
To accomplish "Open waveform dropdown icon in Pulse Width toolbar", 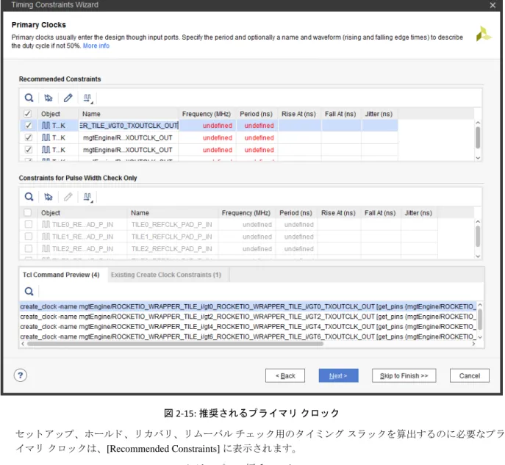I will click(x=87, y=197).
